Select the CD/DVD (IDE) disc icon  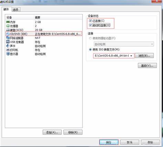[x=8, y=34]
